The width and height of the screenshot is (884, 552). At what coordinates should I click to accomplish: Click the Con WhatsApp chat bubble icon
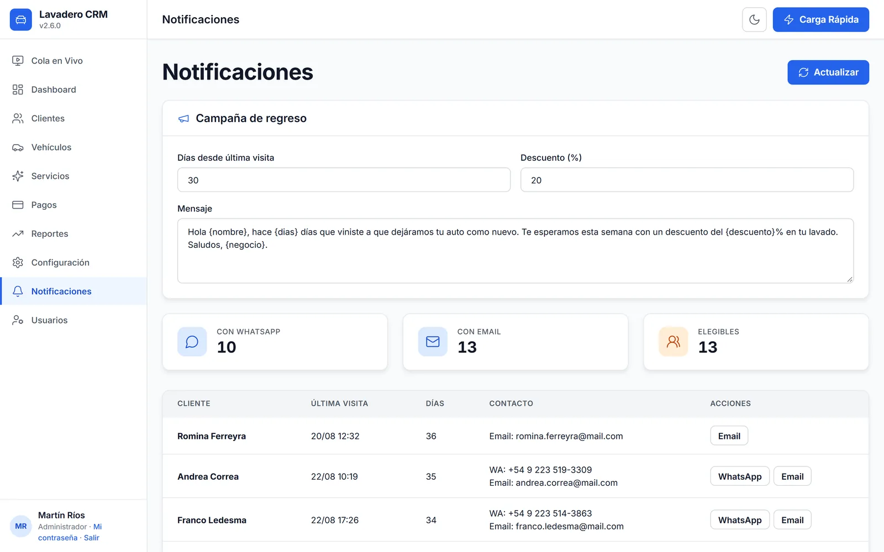[192, 342]
